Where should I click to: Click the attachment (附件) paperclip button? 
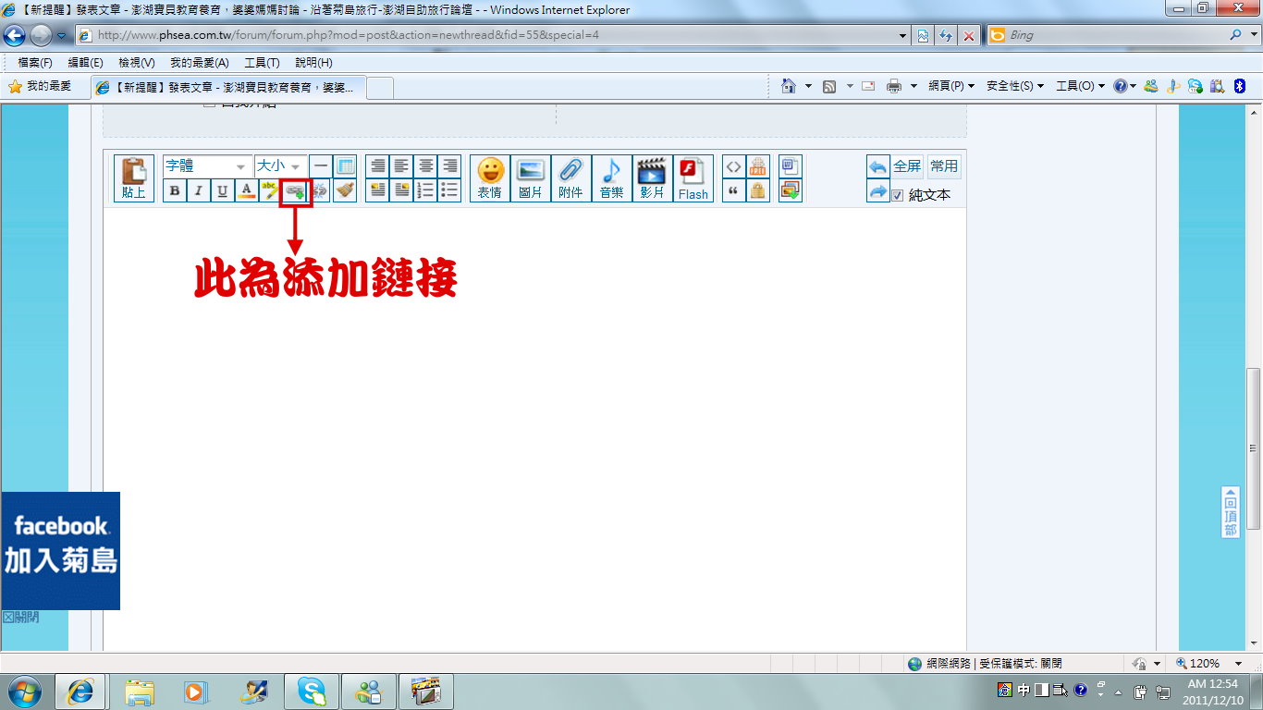(571, 178)
